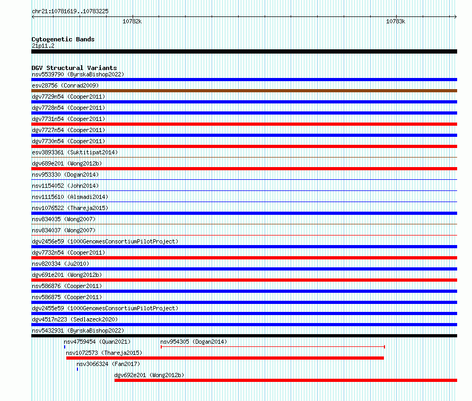Click nsv4759454 (Quan2021) label
Screen dimensions: 472x401
[97, 342]
